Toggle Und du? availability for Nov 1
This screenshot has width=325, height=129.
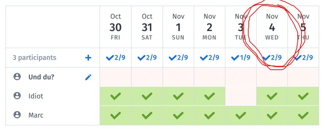point(178,77)
